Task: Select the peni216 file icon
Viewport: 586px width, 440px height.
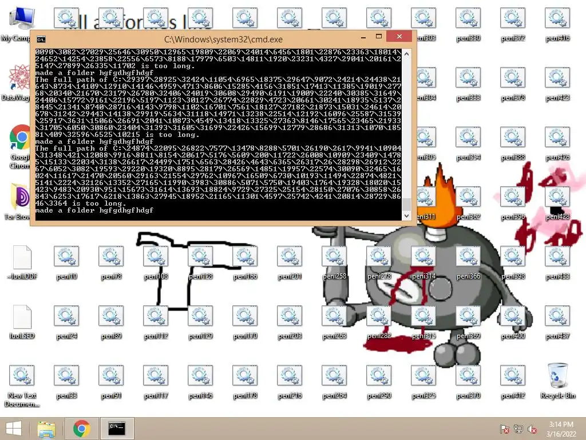Action: (x=290, y=382)
